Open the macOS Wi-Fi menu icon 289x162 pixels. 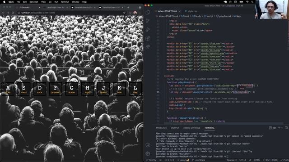[x=247, y=2]
